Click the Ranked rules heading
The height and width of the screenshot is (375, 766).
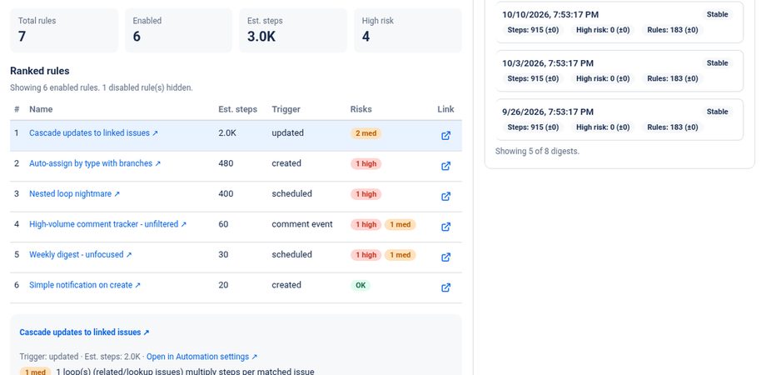(40, 71)
